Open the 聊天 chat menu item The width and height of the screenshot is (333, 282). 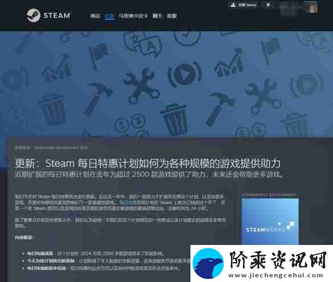point(157,16)
